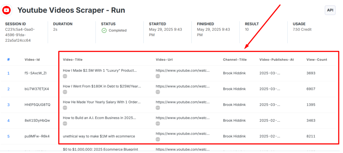The height and width of the screenshot is (153, 343).
Task: Click the Video-Title column header
Action: [x=73, y=60]
